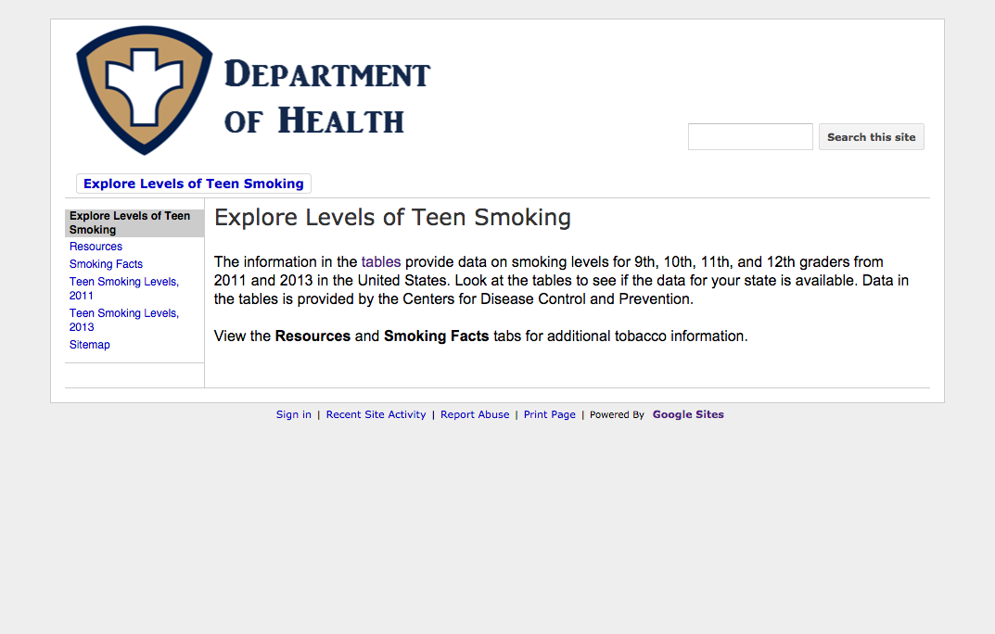Open Recent Site Activity in the footer

coord(376,415)
